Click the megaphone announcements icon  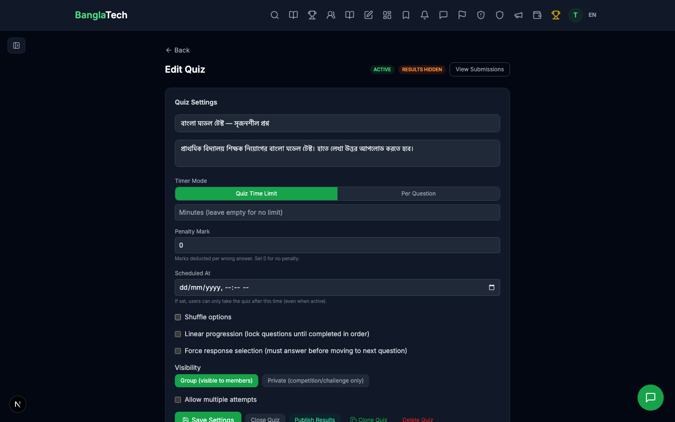[x=518, y=15]
